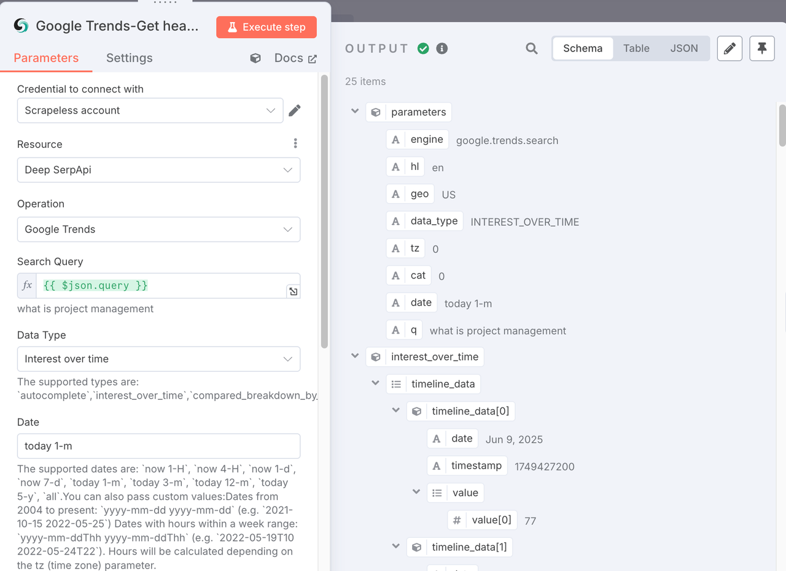The image size is (786, 571).
Task: Click the timestamp value '1749427200'
Action: [x=545, y=467]
